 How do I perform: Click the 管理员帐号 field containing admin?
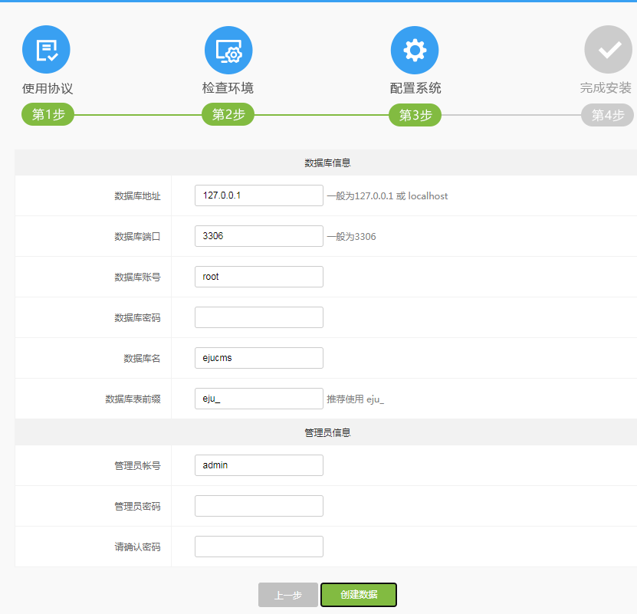coord(259,465)
